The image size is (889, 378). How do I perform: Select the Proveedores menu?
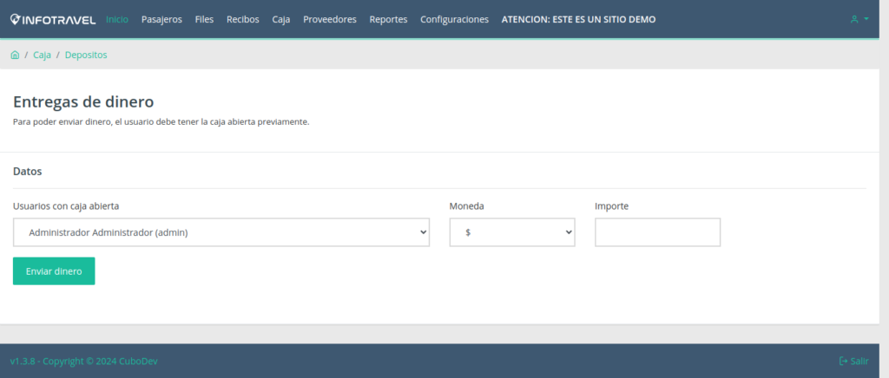tap(329, 19)
